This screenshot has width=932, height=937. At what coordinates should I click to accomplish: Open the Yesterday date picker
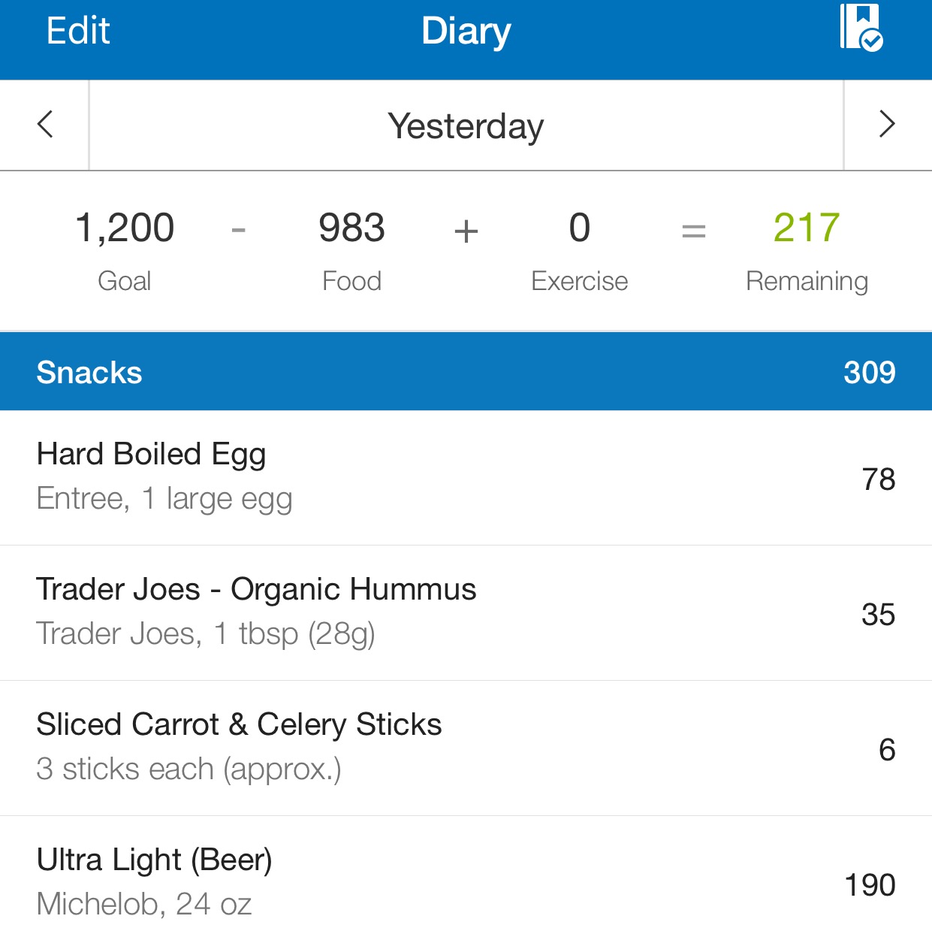tap(466, 126)
